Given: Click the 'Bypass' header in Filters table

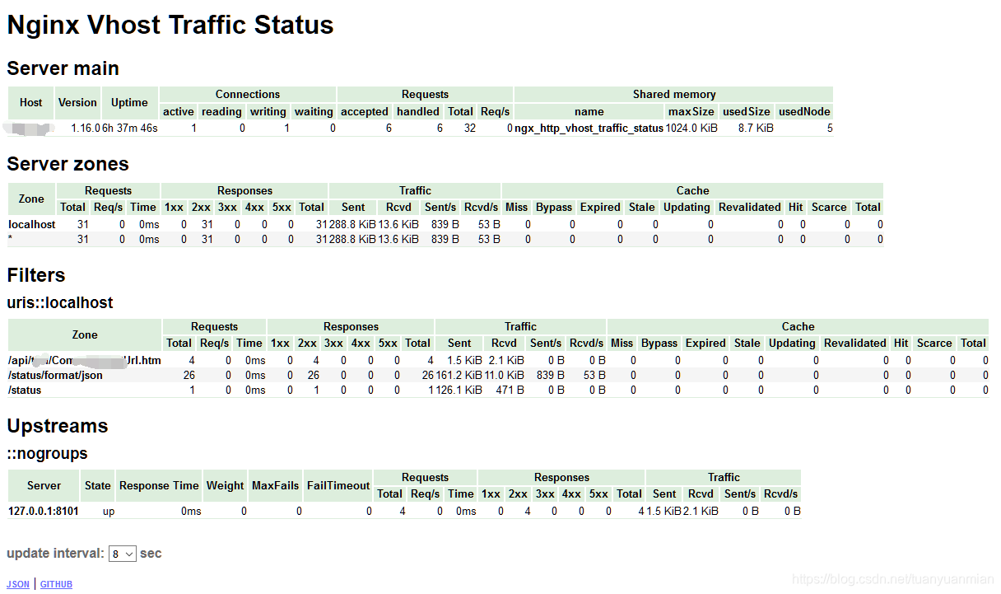Looking at the screenshot, I should coord(659,343).
